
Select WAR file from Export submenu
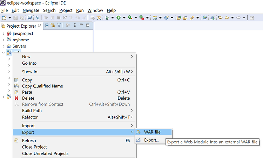(x=154, y=132)
